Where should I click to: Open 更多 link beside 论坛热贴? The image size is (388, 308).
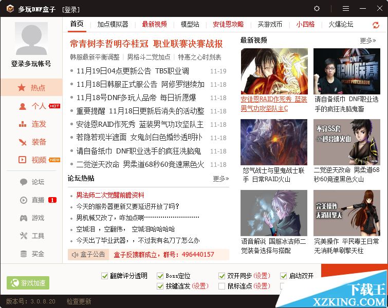221,179
